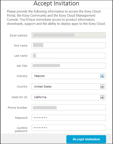Viewport: 113px width, 144px height.
Task: Select the Telecom value in Industry
Action: [39, 76]
